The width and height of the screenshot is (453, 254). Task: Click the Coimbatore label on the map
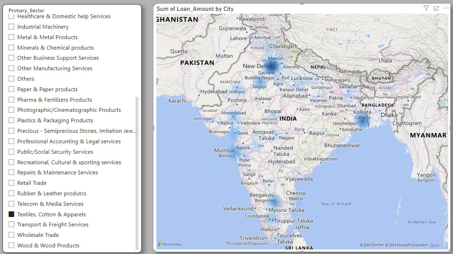click(257, 216)
